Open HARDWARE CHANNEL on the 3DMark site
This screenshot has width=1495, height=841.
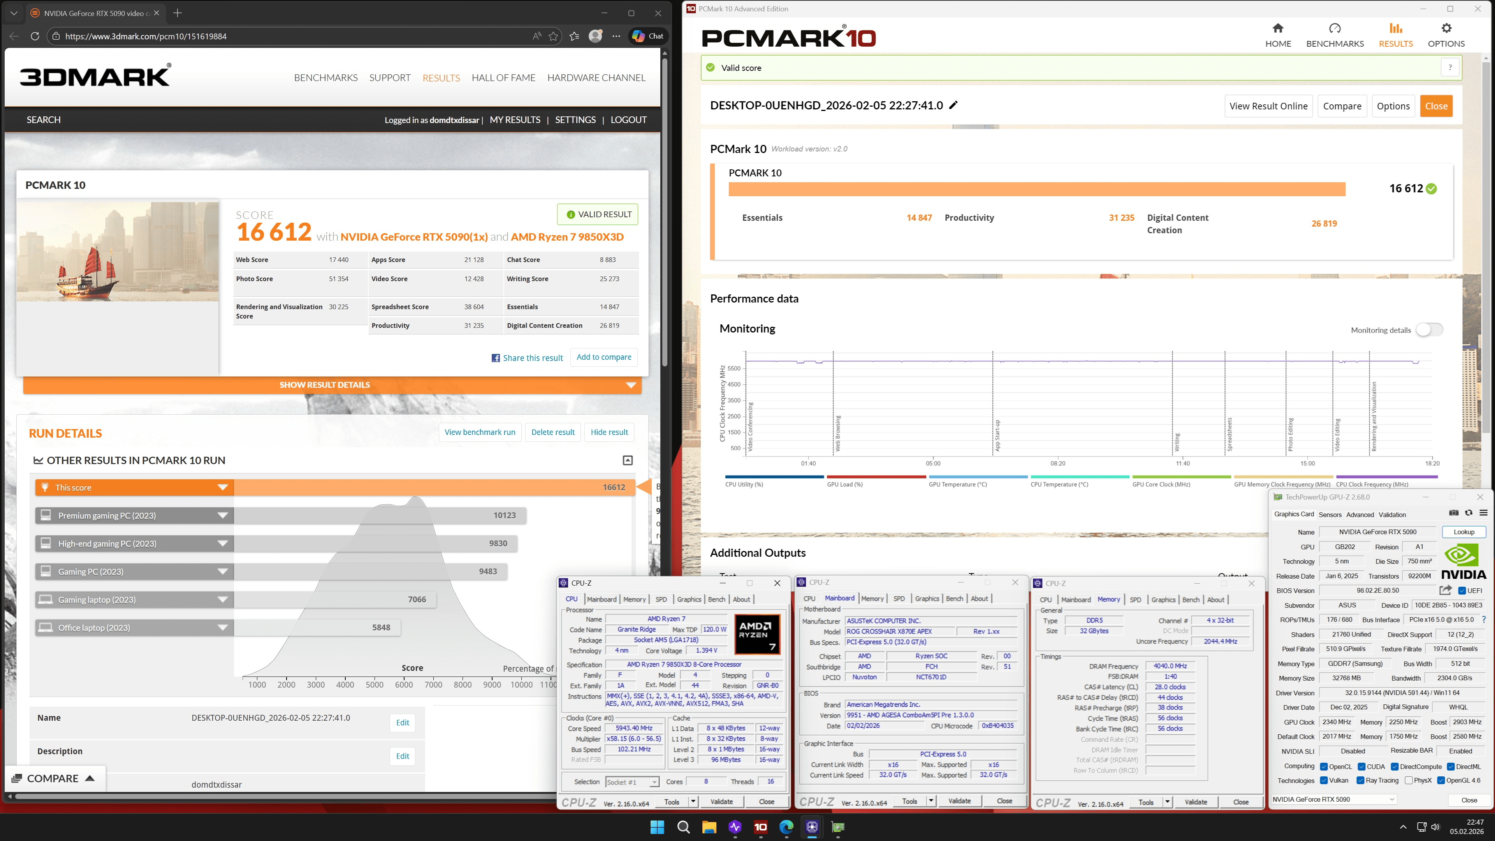click(596, 78)
